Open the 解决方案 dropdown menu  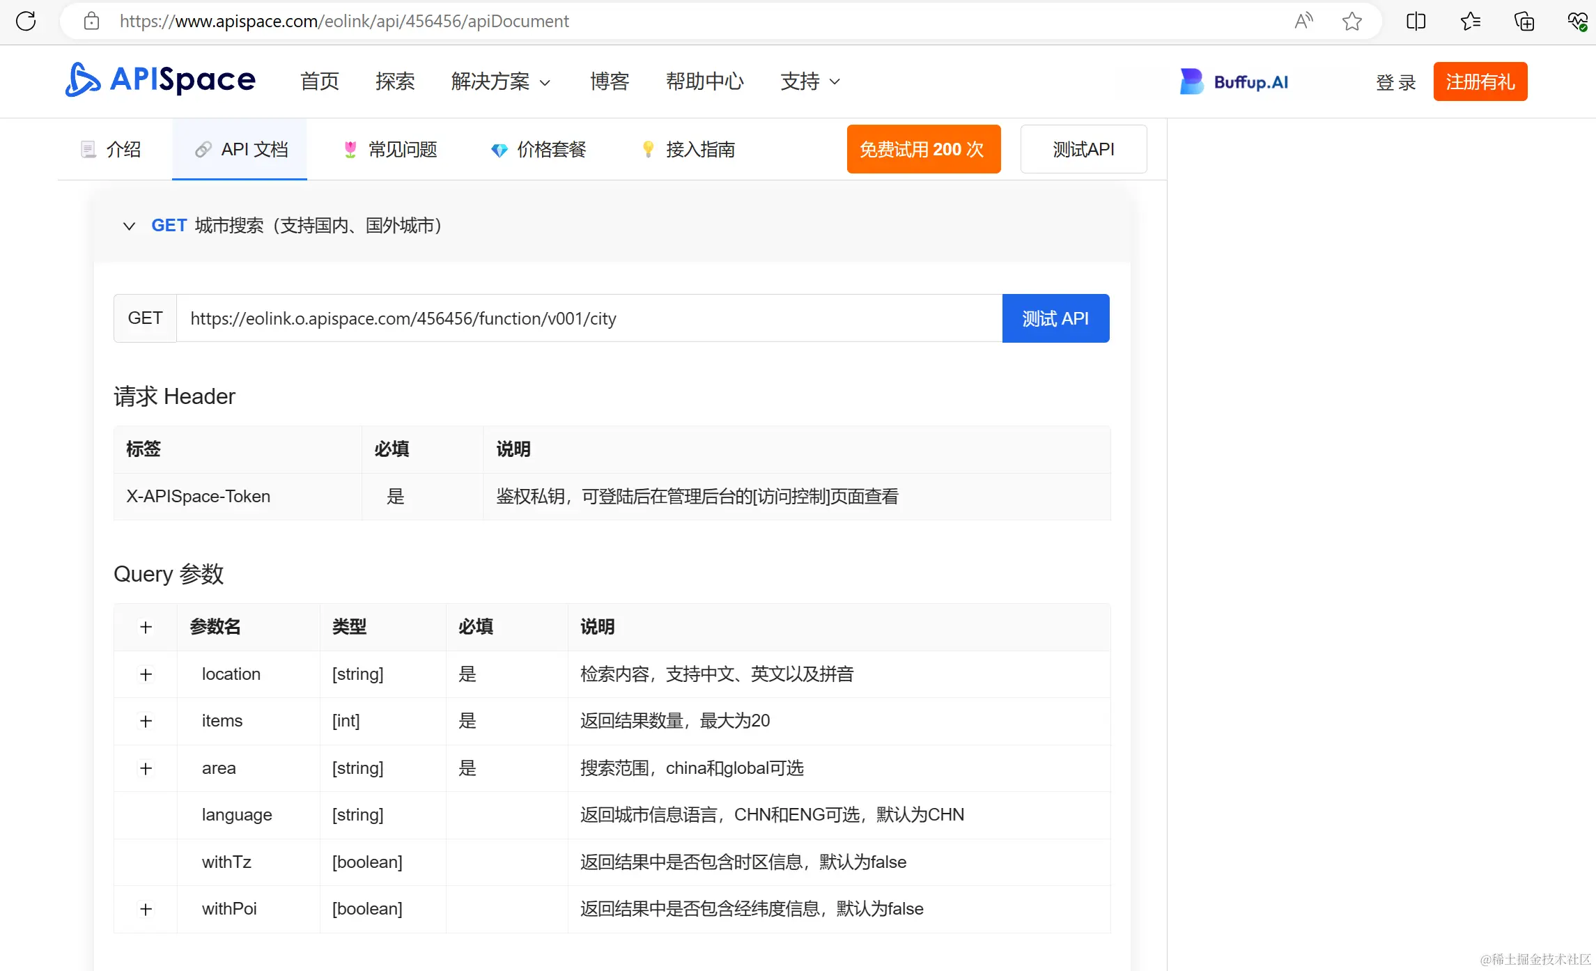(500, 81)
